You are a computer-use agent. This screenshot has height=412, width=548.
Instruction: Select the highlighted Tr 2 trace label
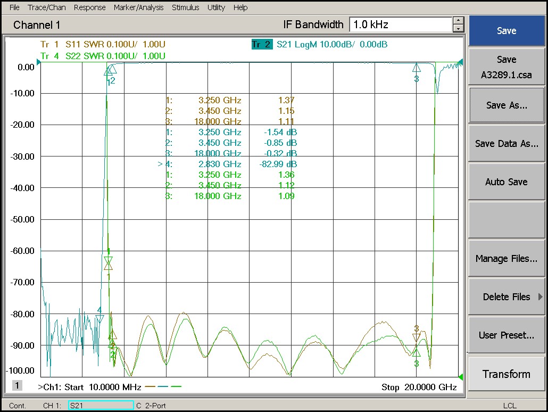pos(262,44)
